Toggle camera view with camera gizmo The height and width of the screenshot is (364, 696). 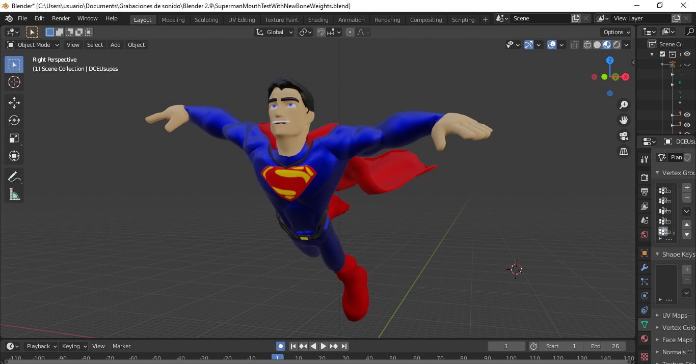click(624, 136)
